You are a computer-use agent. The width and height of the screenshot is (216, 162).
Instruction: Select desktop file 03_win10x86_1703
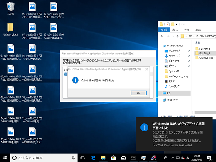pyautogui.click(x=10, y=94)
